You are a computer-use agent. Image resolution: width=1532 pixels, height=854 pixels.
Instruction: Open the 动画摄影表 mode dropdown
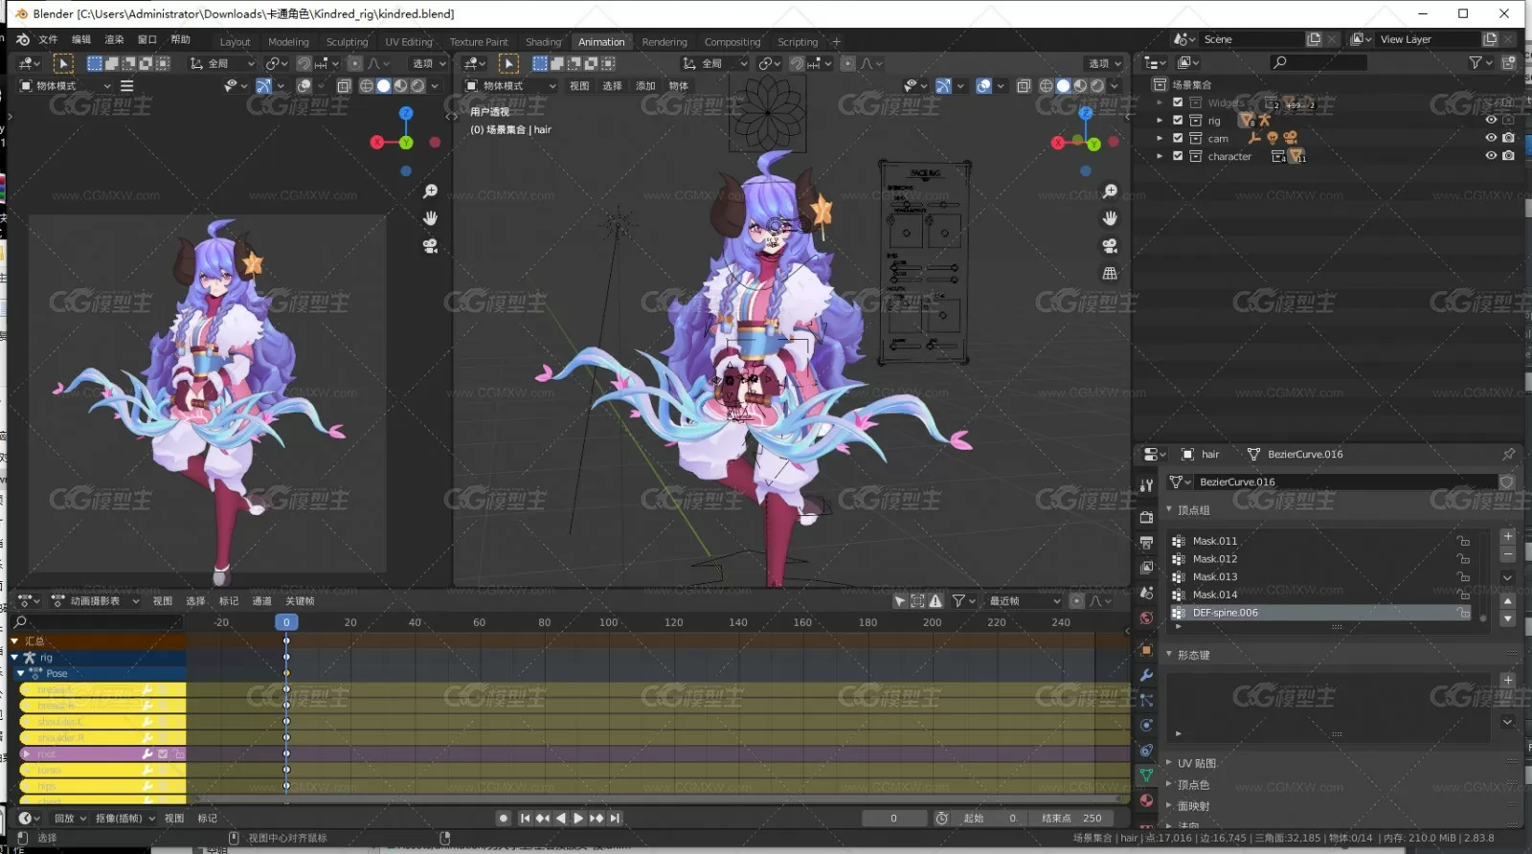(x=95, y=601)
